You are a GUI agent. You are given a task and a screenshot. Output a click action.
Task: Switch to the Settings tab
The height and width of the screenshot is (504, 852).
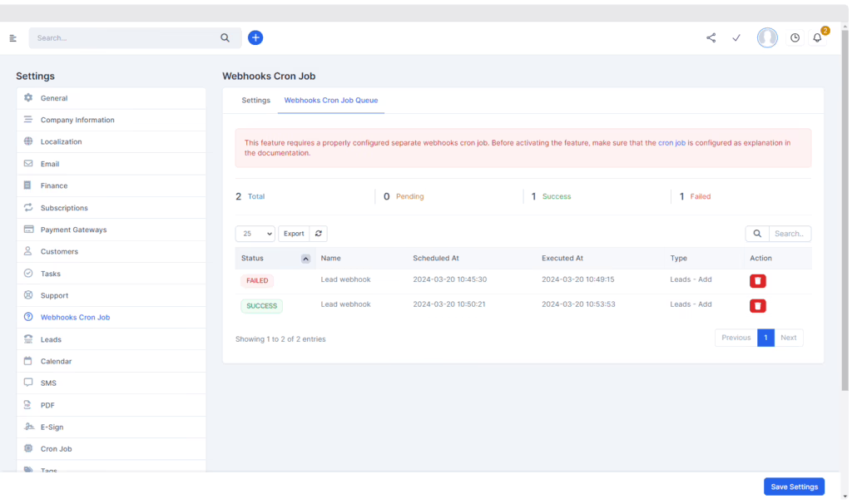(x=255, y=100)
